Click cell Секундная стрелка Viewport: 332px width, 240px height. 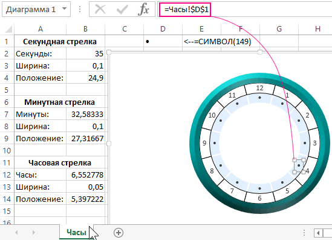pyautogui.click(x=60, y=41)
